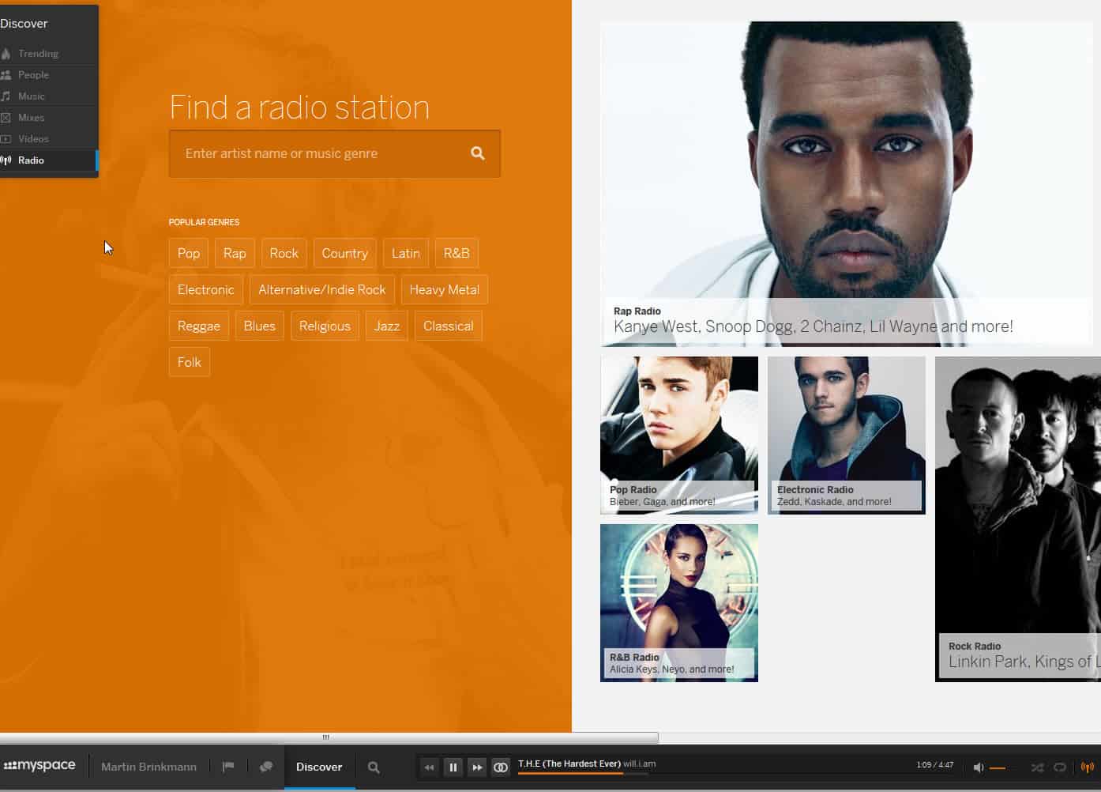
Task: Select the Classical genre
Action: click(449, 326)
